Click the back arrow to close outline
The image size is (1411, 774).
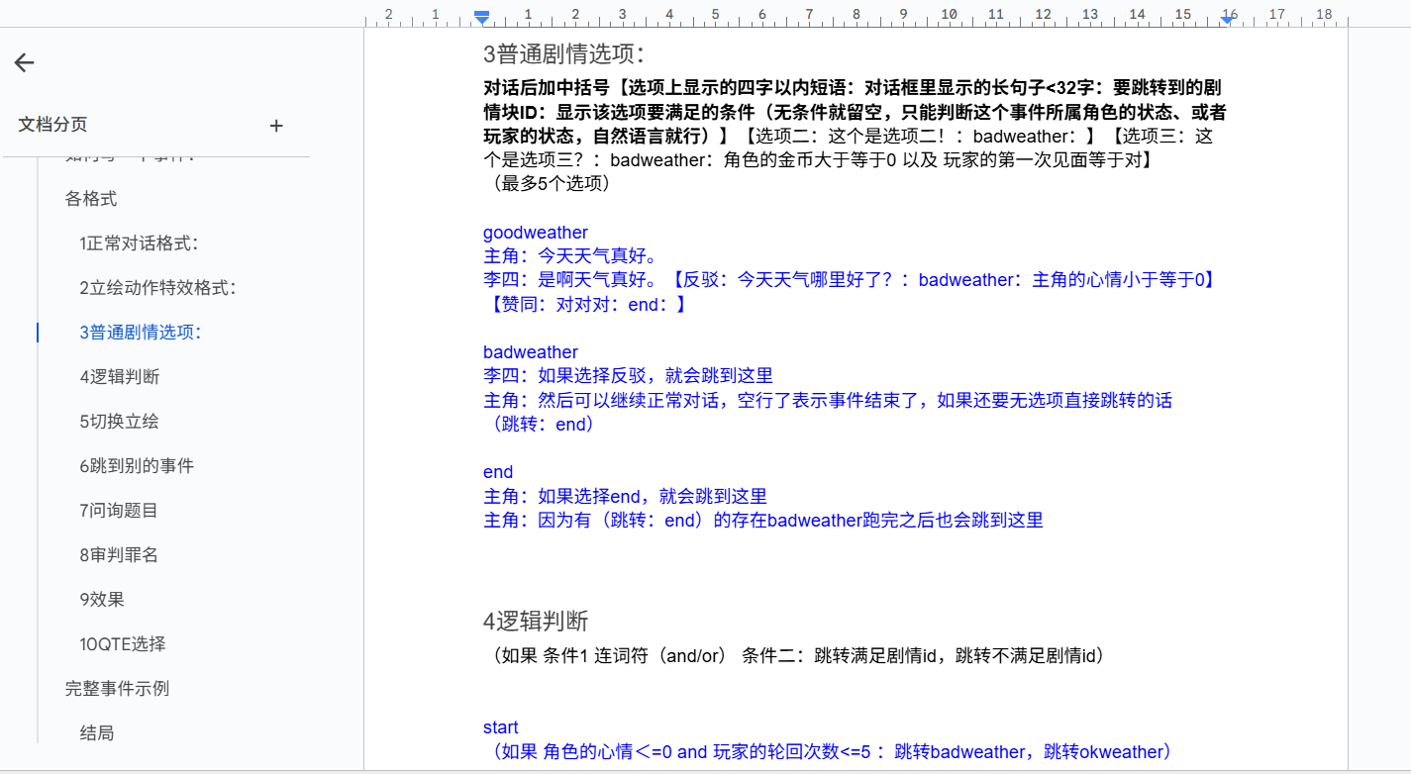(x=24, y=63)
